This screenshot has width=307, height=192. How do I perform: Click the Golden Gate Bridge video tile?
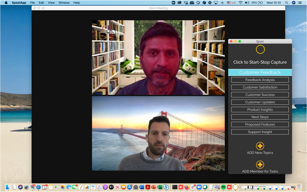[158, 134]
